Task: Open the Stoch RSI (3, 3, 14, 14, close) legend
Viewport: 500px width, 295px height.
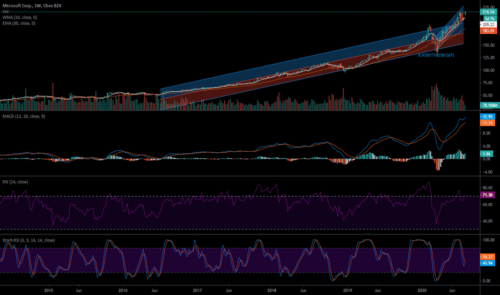Action: [x=28, y=240]
